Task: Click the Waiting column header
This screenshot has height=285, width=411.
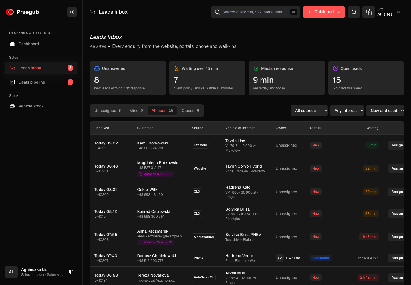Action: coord(372,128)
